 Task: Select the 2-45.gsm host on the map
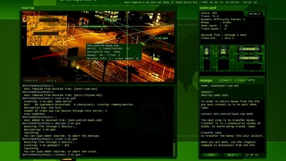(161, 38)
